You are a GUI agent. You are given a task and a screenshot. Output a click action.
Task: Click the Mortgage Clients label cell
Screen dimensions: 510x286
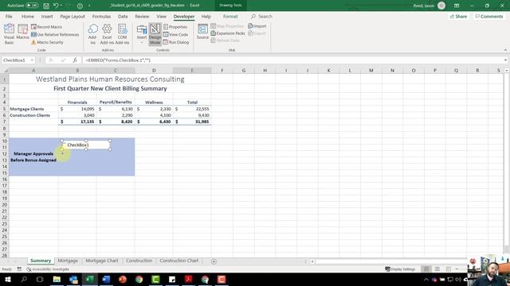click(33, 109)
